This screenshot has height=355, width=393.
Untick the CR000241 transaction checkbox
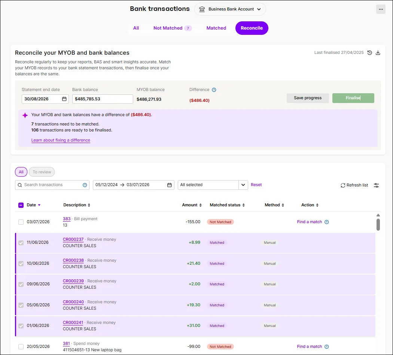coord(21,326)
